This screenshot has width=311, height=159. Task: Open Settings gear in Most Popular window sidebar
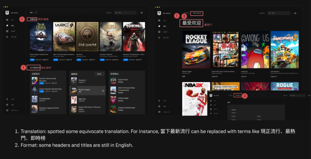[159, 106]
